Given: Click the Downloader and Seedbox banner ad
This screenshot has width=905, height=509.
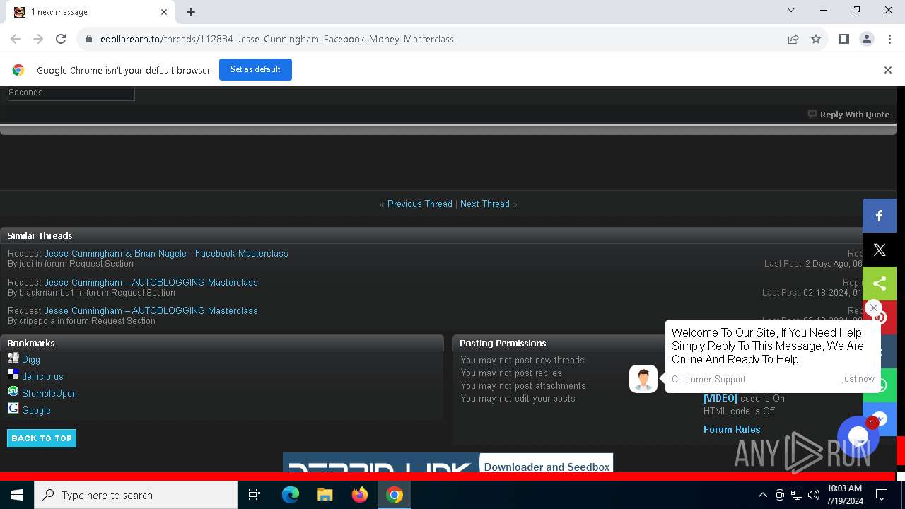Looking at the screenshot, I should click(x=448, y=462).
